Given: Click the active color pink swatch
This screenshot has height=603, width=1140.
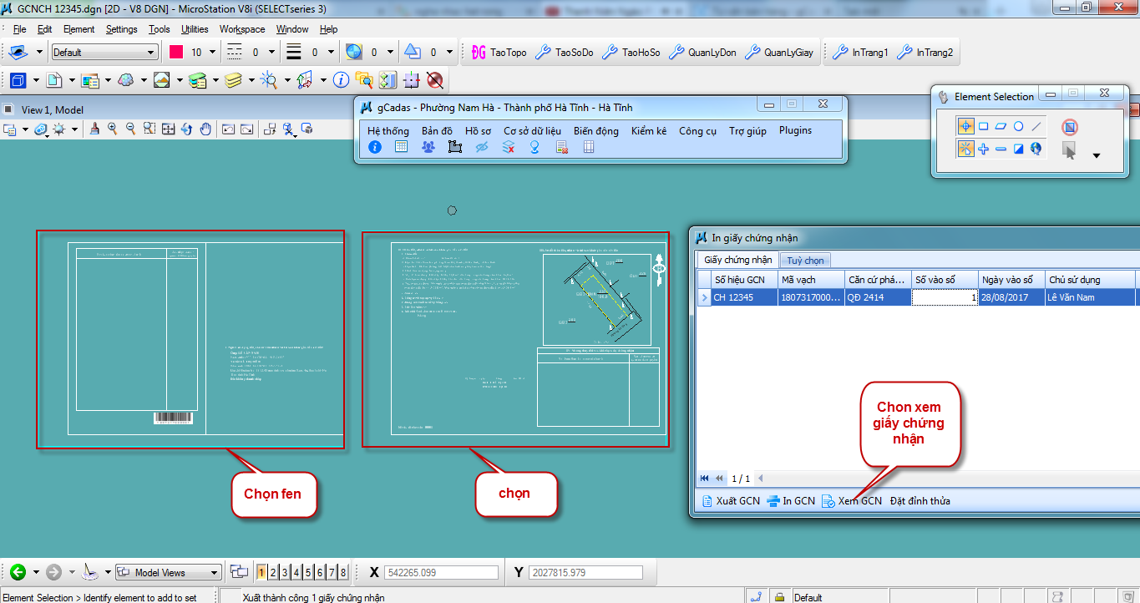Looking at the screenshot, I should pos(176,53).
